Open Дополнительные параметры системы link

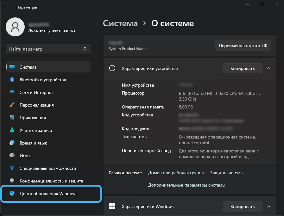point(186,185)
